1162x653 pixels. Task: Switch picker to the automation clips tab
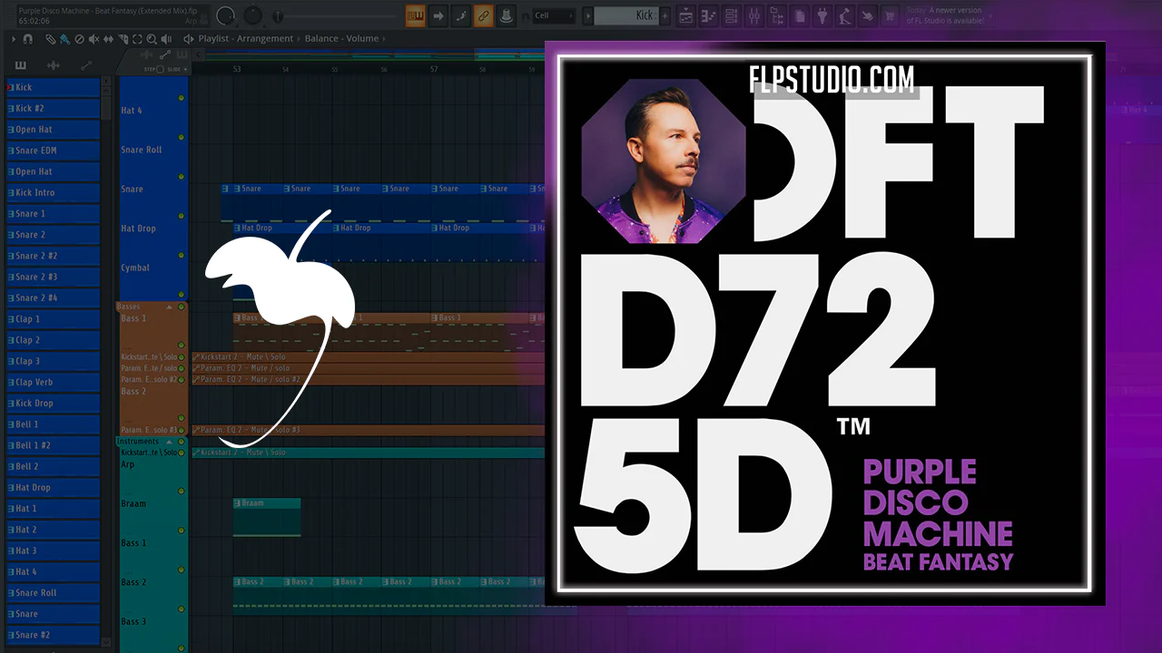coord(86,65)
